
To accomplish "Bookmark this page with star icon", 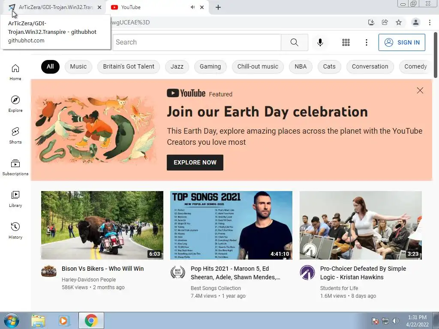I will click(x=399, y=22).
